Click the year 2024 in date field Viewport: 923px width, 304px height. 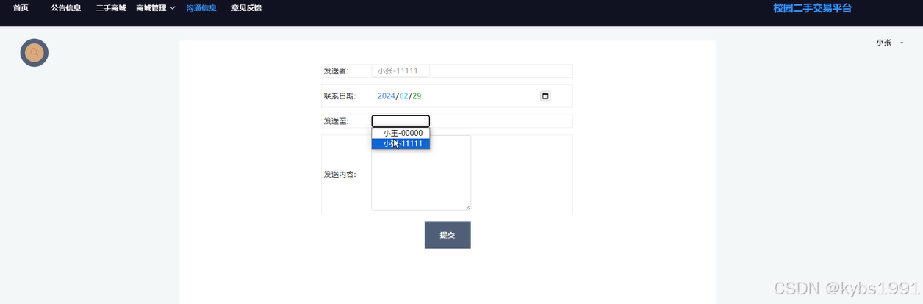[387, 96]
